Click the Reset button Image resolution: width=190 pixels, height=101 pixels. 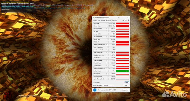(x=127, y=82)
